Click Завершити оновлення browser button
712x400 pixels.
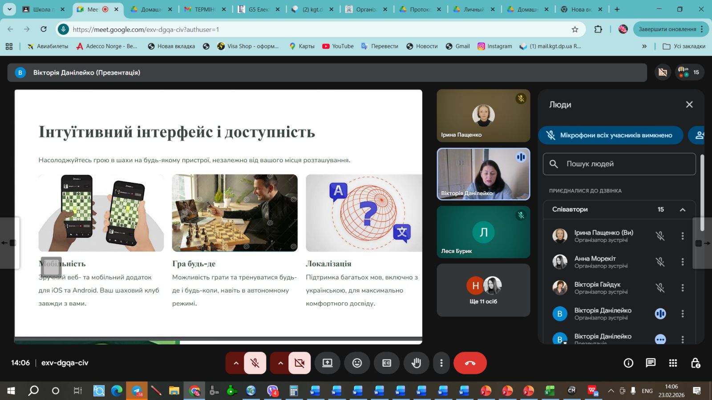pos(667,29)
